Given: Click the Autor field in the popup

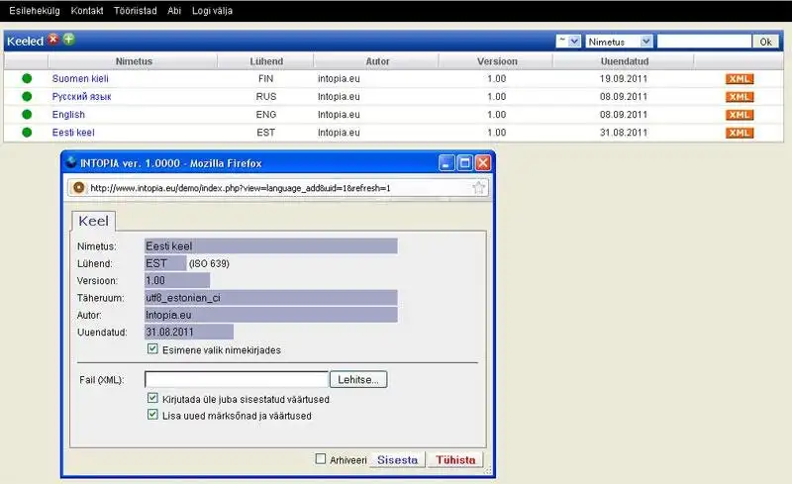Looking at the screenshot, I should coord(270,315).
